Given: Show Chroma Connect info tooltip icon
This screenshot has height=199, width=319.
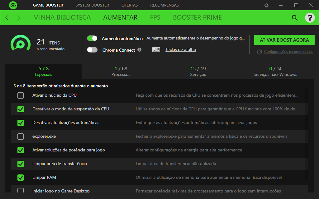Looking at the screenshot, I should (x=139, y=49).
